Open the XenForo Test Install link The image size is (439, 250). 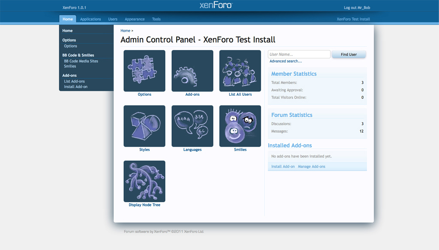[x=353, y=19]
